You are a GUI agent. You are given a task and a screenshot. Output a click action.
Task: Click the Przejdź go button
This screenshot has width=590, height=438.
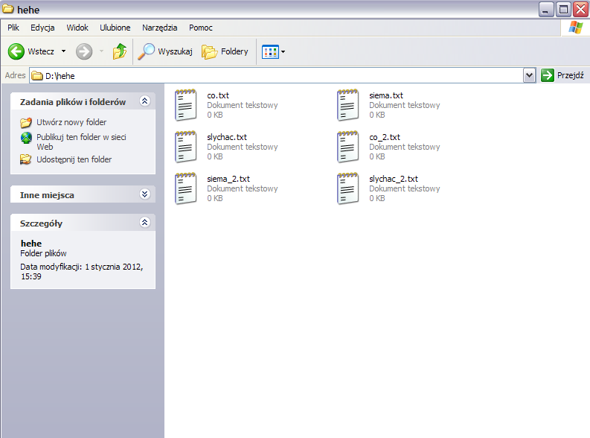[x=562, y=75]
